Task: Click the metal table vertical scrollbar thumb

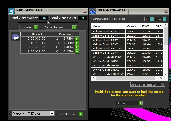Action: coord(165,36)
